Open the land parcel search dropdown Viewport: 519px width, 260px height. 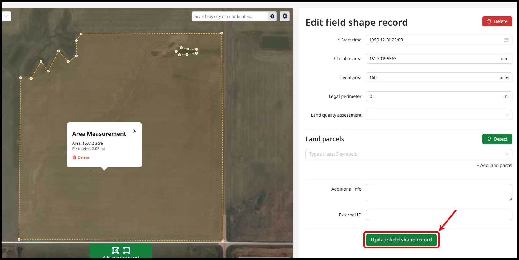point(408,154)
